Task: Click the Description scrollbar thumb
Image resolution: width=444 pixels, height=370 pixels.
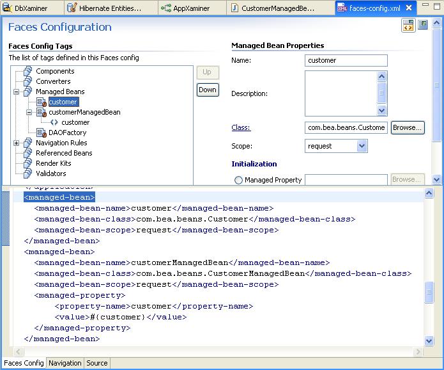Action: 381,92
